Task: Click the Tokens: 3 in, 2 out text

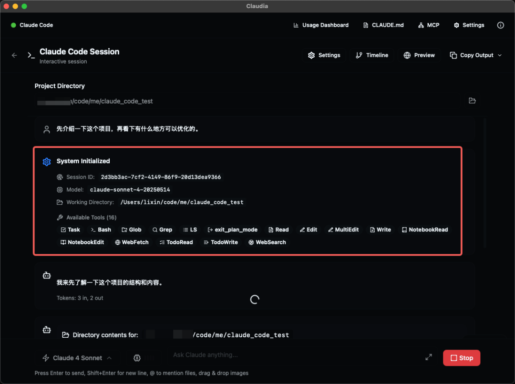Action: coord(80,298)
